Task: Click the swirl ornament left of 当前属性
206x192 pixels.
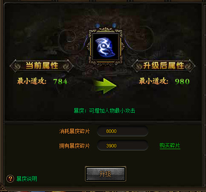Action: (18, 66)
